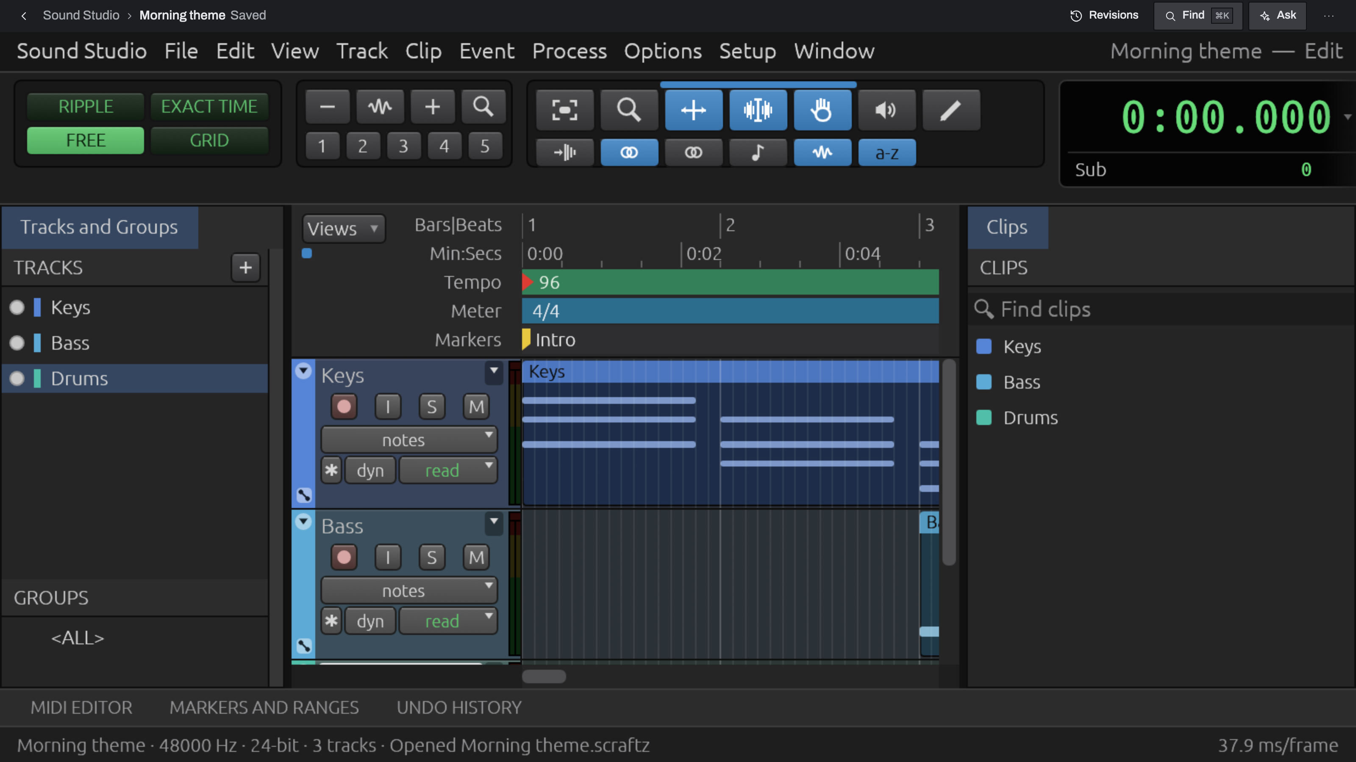This screenshot has height=762, width=1356.
Task: Open Bass track read automation dropdown
Action: (448, 621)
